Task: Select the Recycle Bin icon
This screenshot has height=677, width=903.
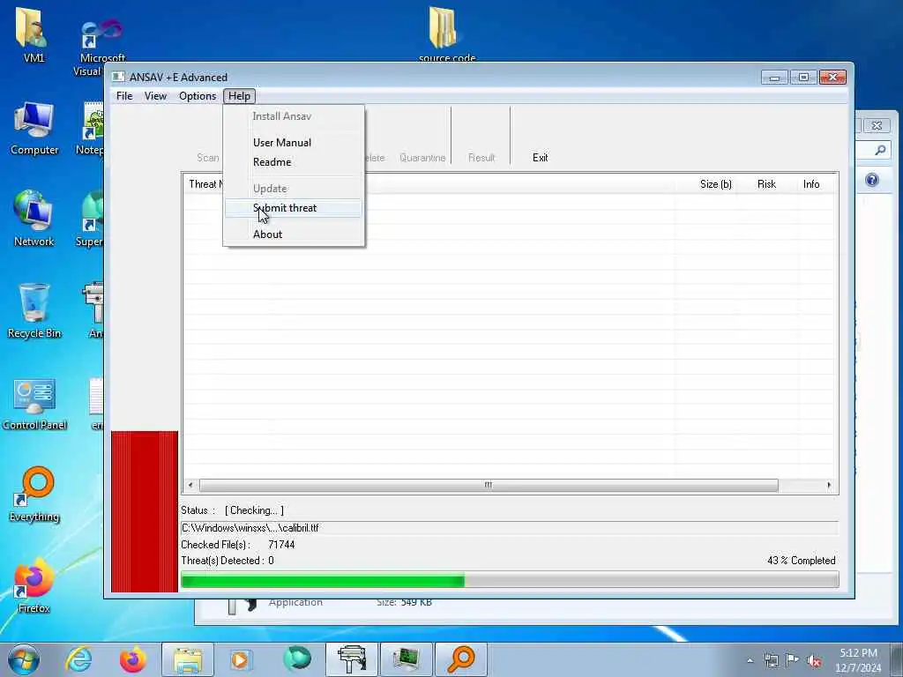Action: (34, 311)
